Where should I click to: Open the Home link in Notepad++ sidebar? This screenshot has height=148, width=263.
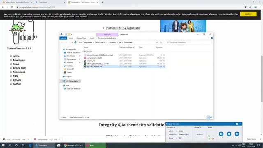[16, 56]
